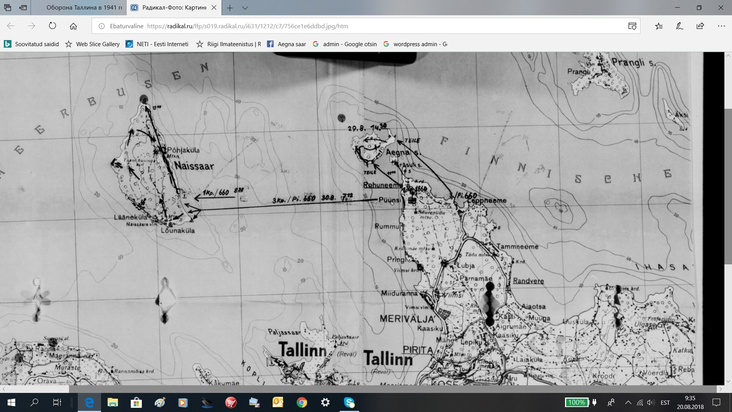
Task: Go to browser Home page
Action: point(73,26)
